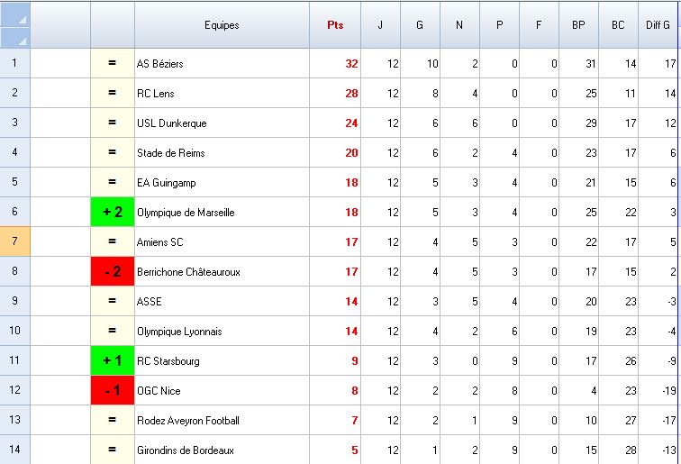Select row header 1
Image resolution: width=681 pixels, height=464 pixels.
(x=15, y=64)
